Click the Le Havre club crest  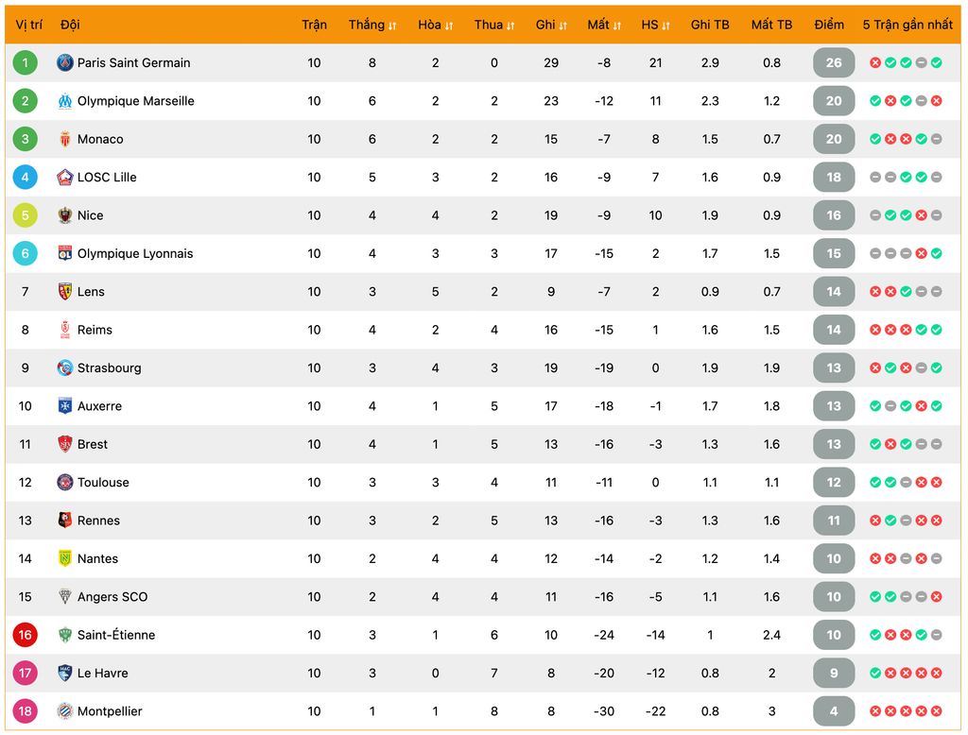tap(65, 673)
